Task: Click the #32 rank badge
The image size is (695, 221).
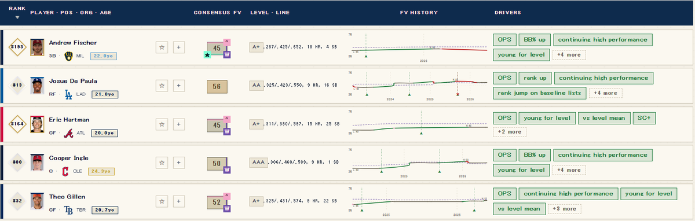Action: click(x=17, y=201)
